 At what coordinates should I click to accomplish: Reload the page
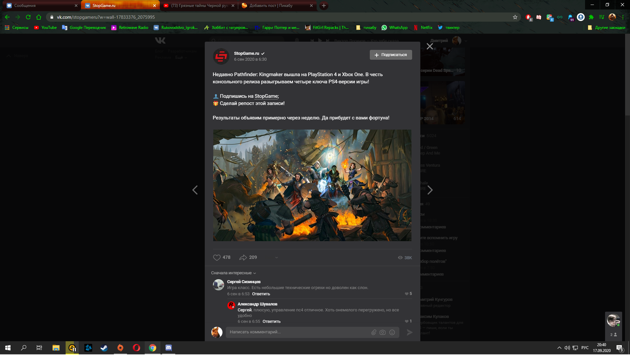[28, 17]
